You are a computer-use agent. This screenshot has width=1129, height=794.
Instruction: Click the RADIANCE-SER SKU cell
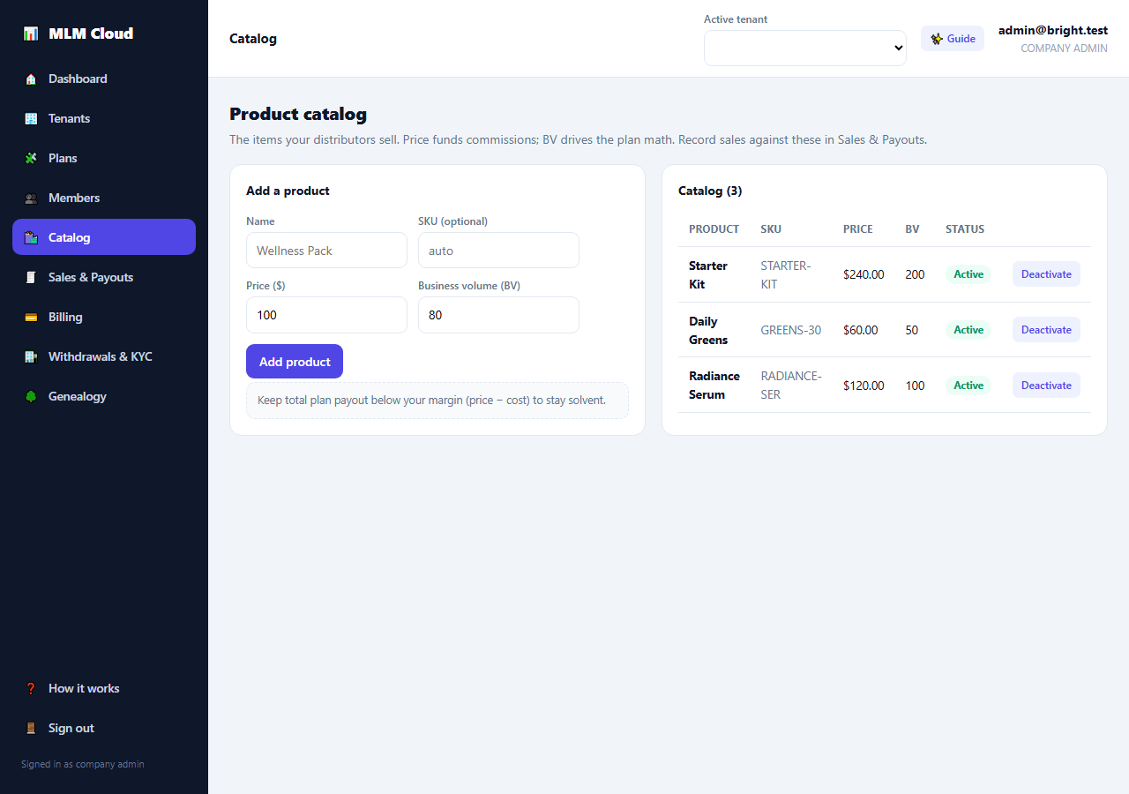(791, 386)
